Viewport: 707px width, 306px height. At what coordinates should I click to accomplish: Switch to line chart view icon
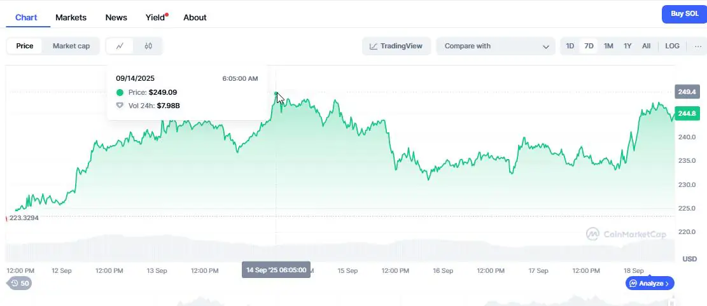[120, 46]
